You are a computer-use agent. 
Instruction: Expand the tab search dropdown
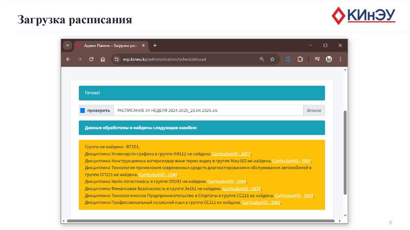click(67, 46)
